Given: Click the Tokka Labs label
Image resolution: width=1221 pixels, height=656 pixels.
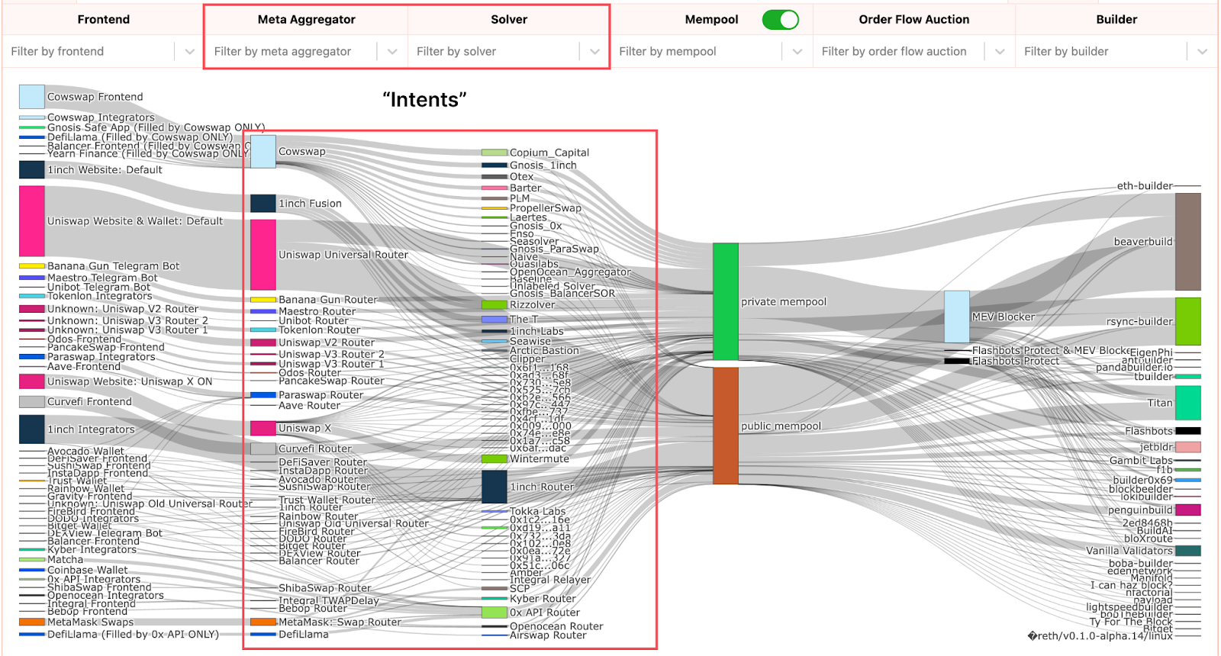Looking at the screenshot, I should pos(538,511).
